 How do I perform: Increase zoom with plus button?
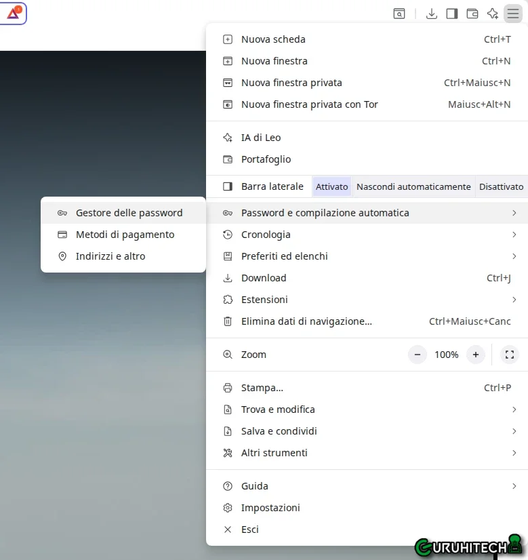point(476,355)
